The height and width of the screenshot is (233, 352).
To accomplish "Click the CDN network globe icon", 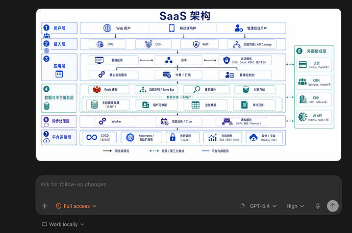I will [x=148, y=44].
